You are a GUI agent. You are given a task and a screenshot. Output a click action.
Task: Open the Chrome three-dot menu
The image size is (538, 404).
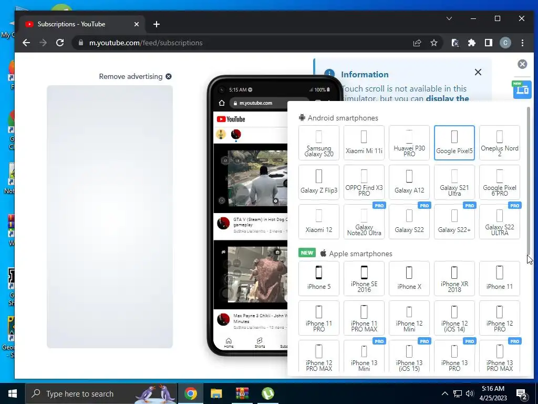pyautogui.click(x=522, y=43)
